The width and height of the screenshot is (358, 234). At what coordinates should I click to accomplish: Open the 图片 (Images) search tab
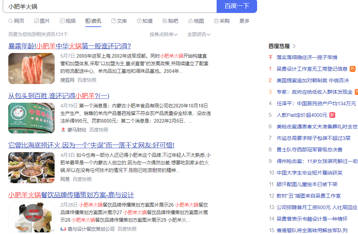tap(42, 21)
